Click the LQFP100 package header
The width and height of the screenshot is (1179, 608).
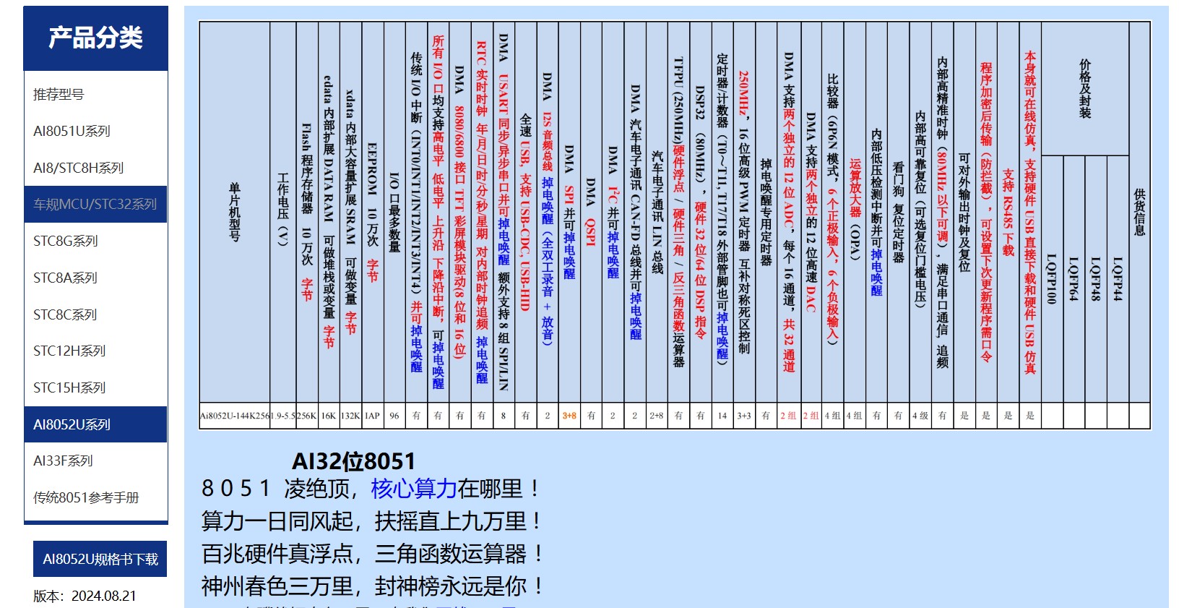1052,279
